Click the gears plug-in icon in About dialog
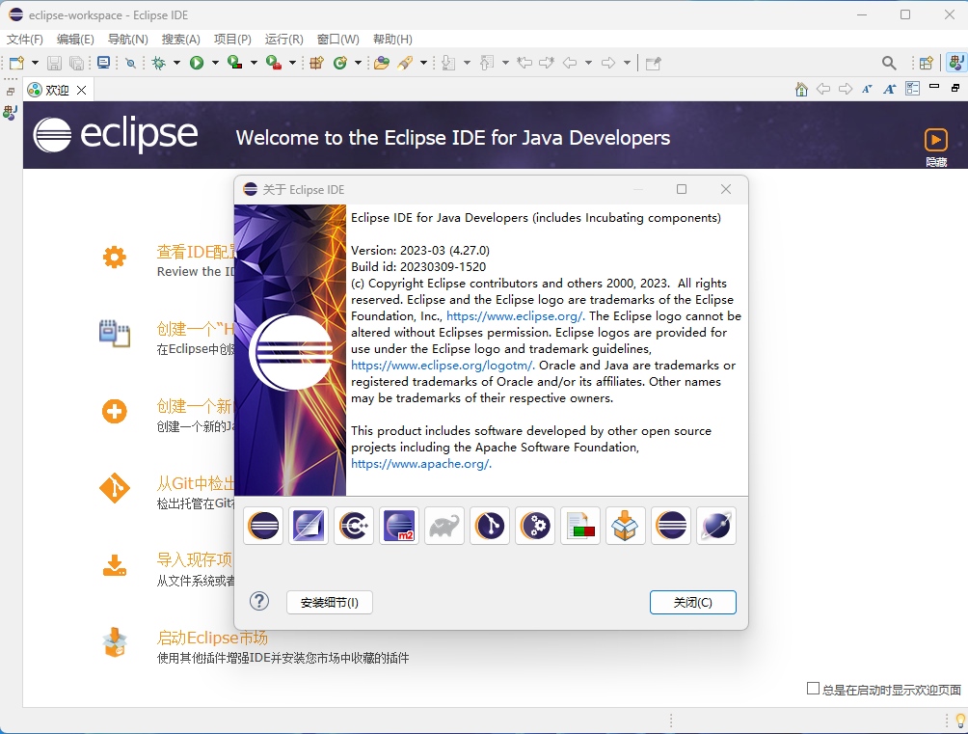The height and width of the screenshot is (734, 968). (x=535, y=526)
